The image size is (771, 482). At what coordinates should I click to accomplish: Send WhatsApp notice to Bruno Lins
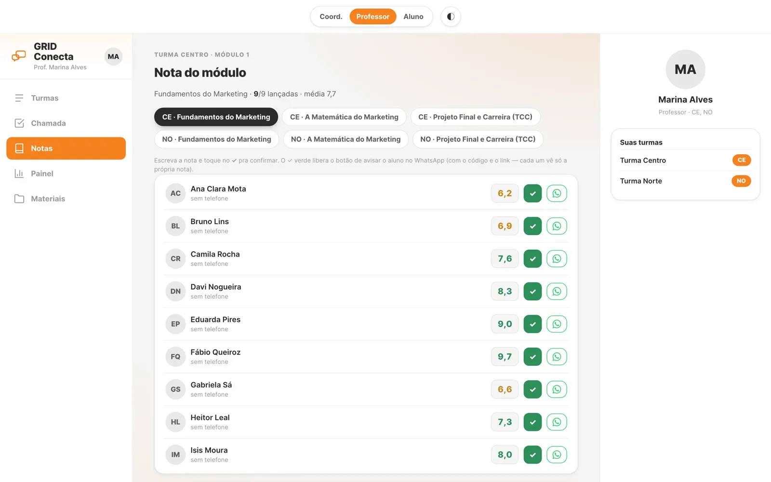[557, 226]
